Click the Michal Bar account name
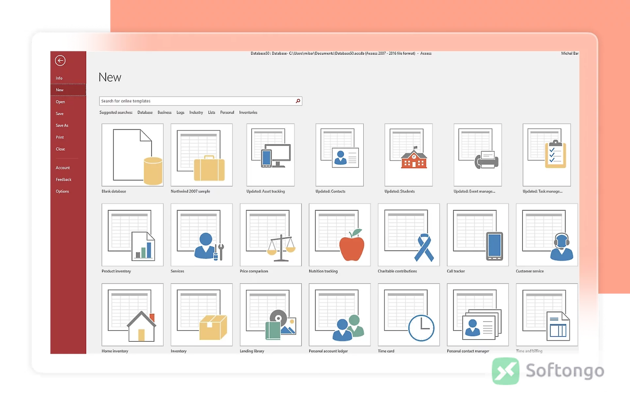The width and height of the screenshot is (630, 404). click(570, 53)
